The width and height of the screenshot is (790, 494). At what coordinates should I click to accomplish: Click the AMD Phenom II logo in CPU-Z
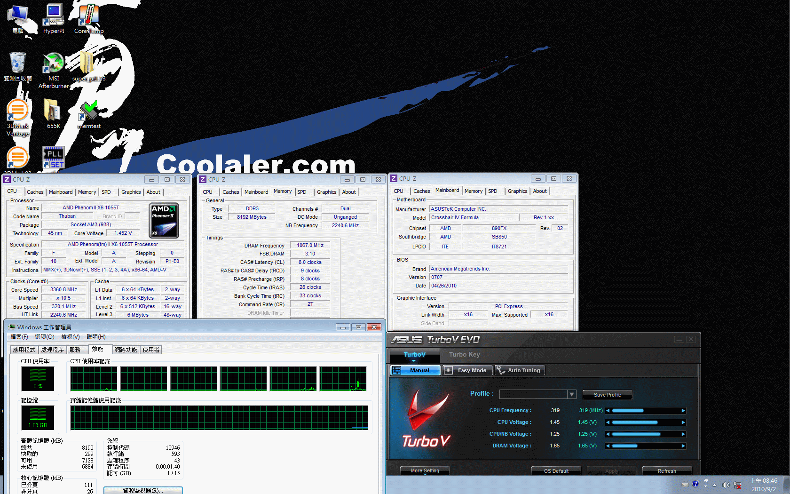tap(164, 220)
